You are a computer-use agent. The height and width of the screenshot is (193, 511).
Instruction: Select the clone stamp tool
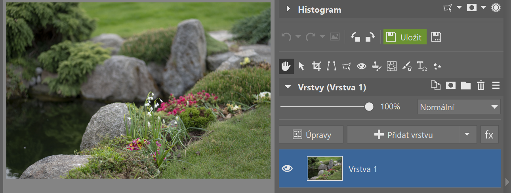point(376,67)
